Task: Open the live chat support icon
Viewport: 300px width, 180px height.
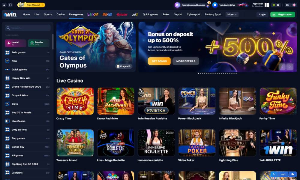Action: (292, 174)
